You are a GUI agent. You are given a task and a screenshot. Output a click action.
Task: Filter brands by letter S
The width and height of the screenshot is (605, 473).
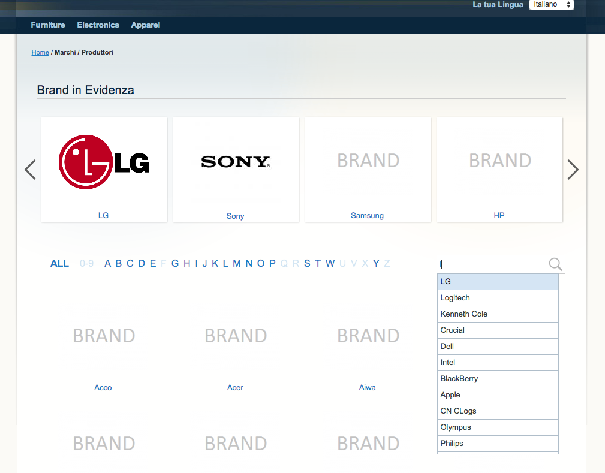coord(307,264)
